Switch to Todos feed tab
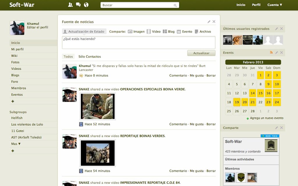 pos(68,57)
